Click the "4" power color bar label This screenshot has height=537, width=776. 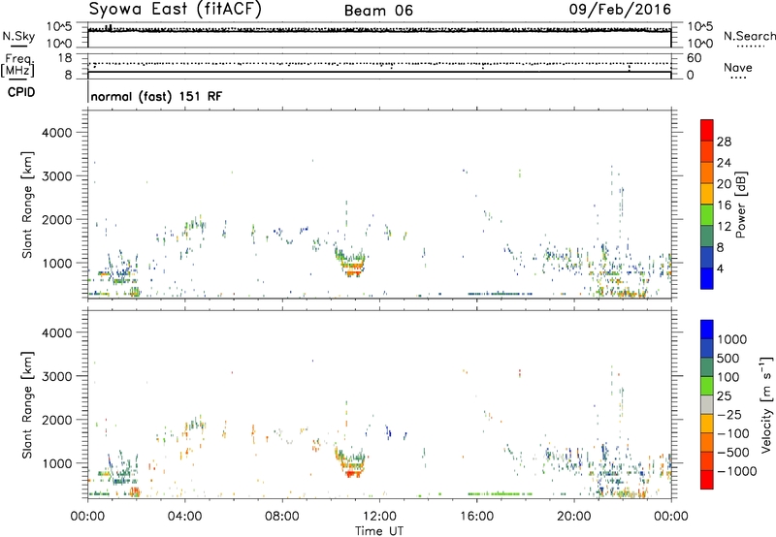[720, 268]
